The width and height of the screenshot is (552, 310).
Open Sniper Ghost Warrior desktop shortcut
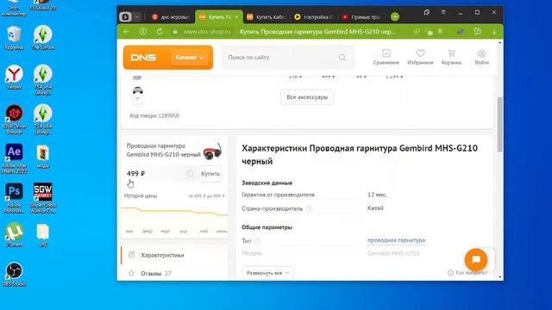[43, 198]
